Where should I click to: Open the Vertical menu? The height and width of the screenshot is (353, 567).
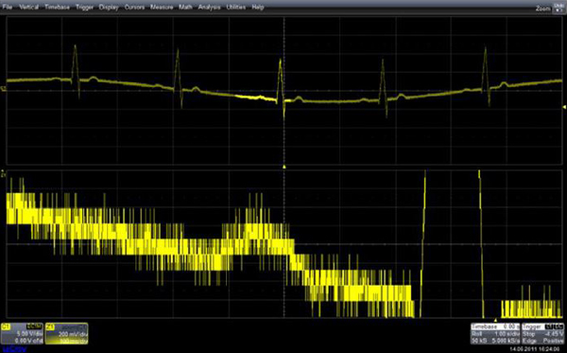click(29, 7)
